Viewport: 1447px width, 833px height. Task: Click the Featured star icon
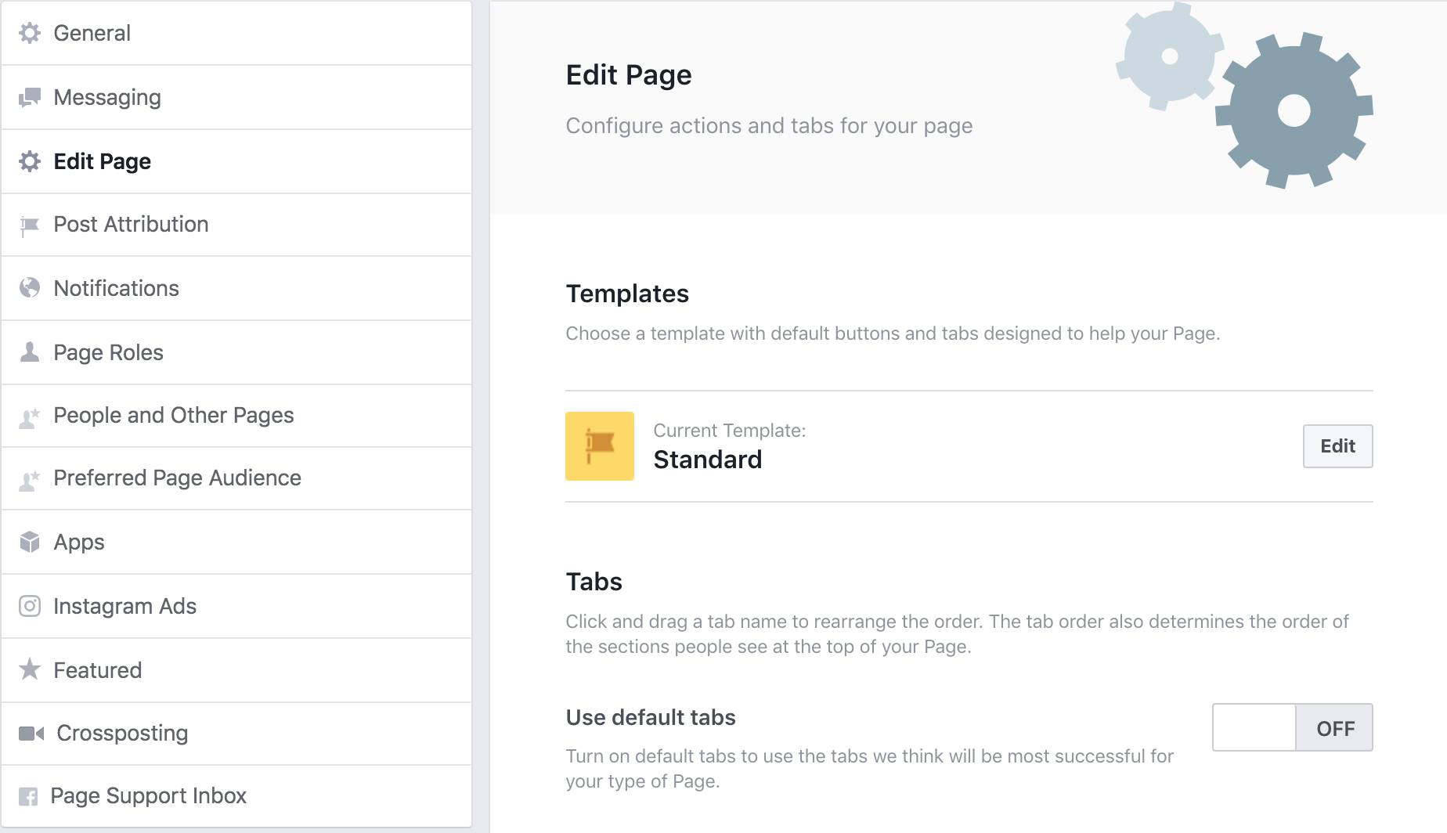30,669
